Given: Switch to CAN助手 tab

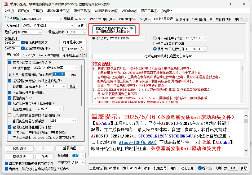Looking at the screenshot, I should (145, 19).
